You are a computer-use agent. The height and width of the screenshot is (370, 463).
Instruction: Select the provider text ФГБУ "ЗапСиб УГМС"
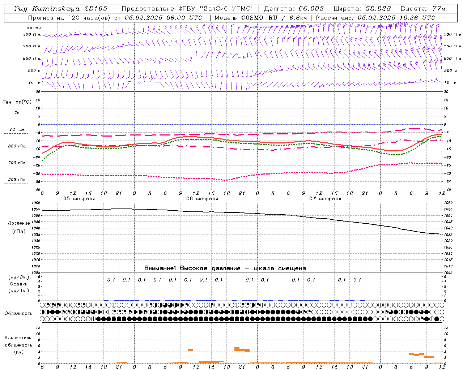click(x=216, y=9)
